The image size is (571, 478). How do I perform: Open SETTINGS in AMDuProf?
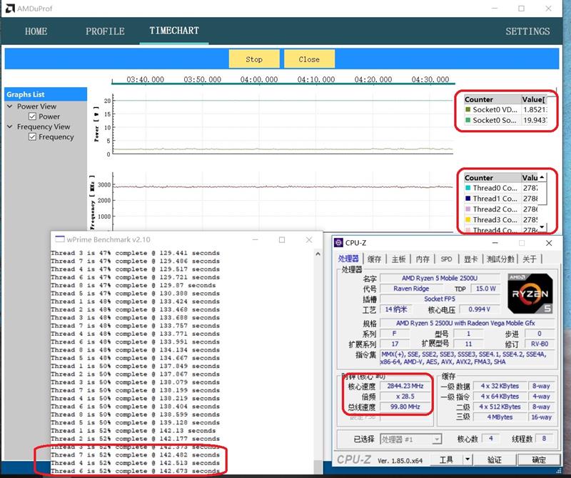(527, 31)
